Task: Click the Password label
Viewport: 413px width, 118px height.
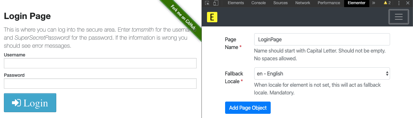Action: point(14,75)
